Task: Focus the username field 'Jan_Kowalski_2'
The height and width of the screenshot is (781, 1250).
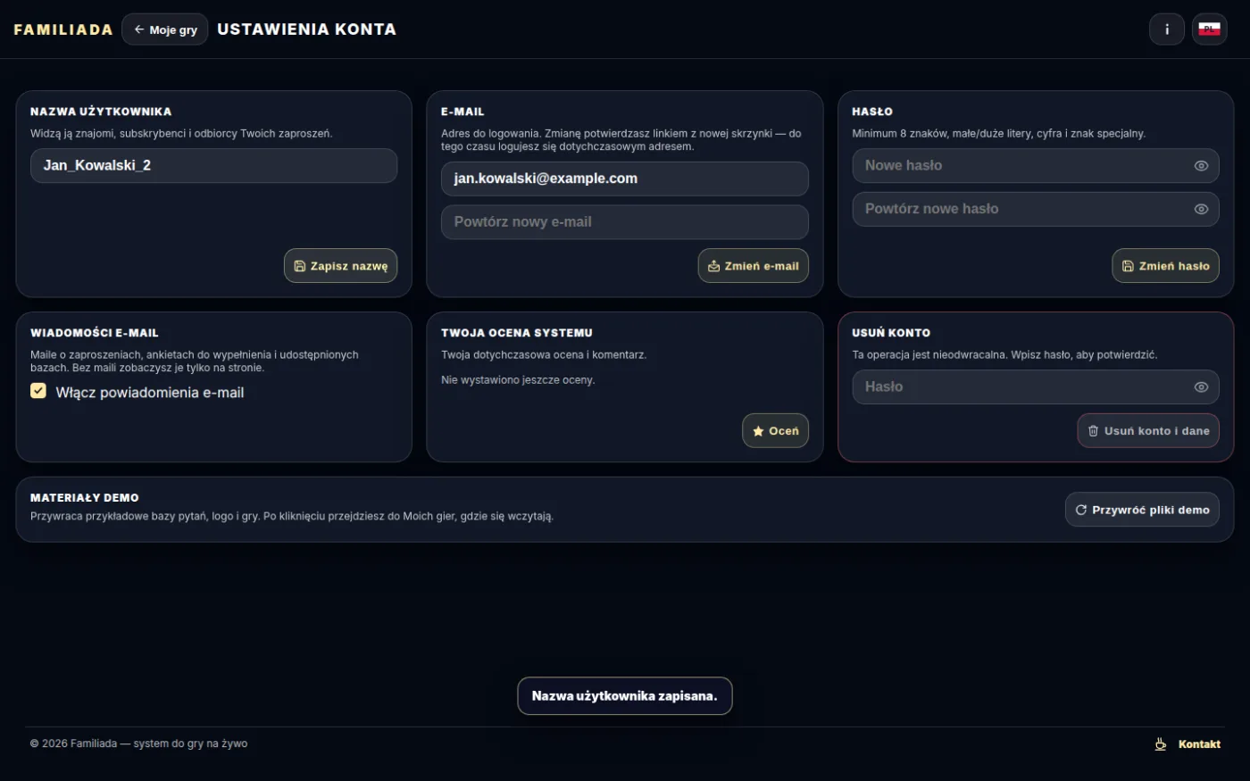Action: (x=213, y=166)
